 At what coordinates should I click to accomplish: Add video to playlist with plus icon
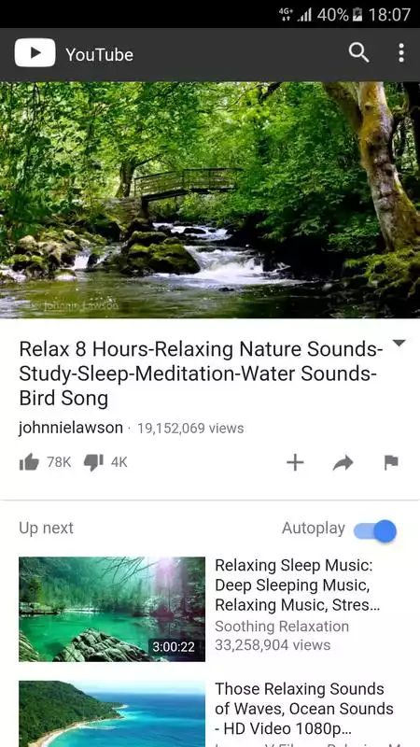(x=295, y=462)
